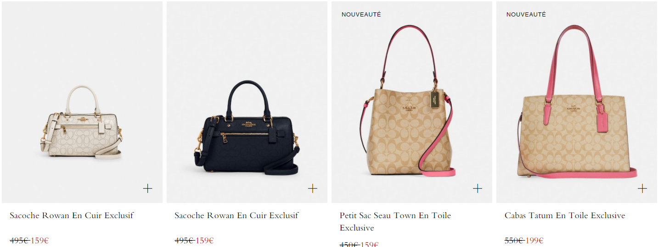Open Petit Sac Seau Town En Toile Exclusive

[395, 221]
